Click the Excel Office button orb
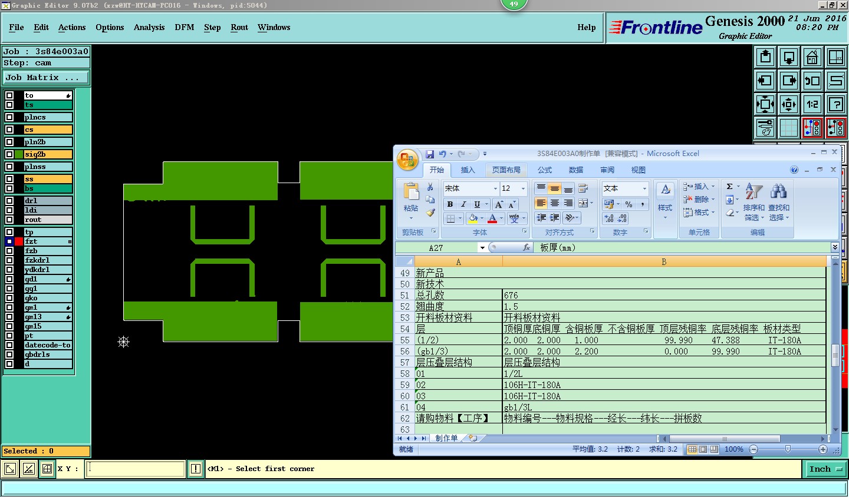 click(408, 160)
